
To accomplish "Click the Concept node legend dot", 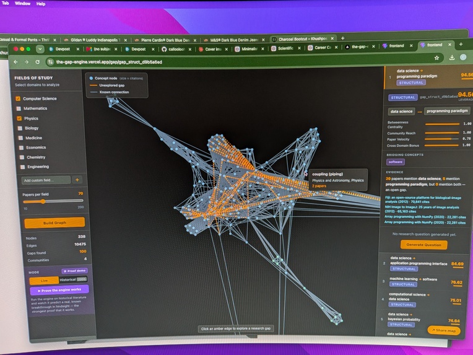I will tap(91, 78).
